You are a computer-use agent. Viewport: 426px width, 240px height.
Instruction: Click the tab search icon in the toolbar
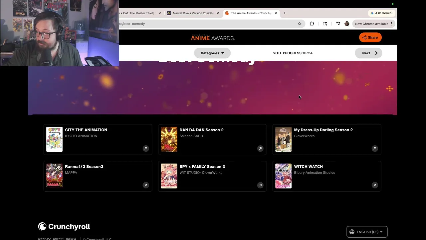point(325,24)
